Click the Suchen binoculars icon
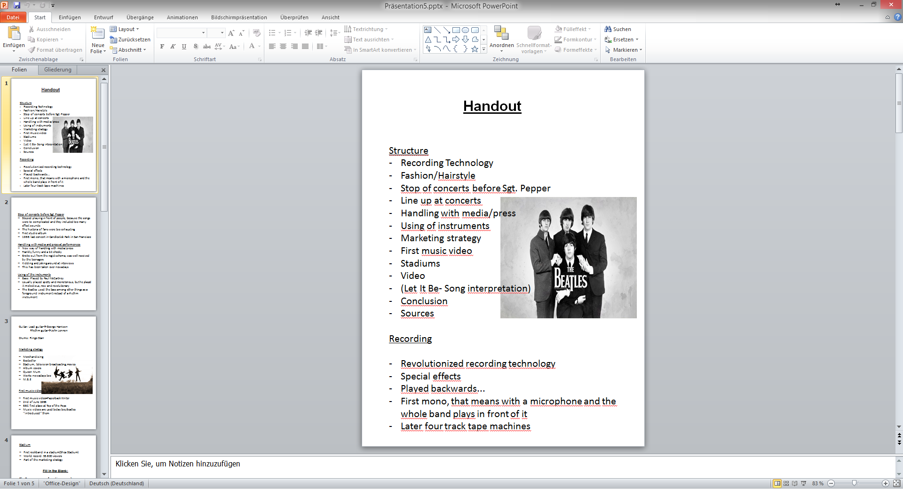903x489 pixels. (x=608, y=29)
